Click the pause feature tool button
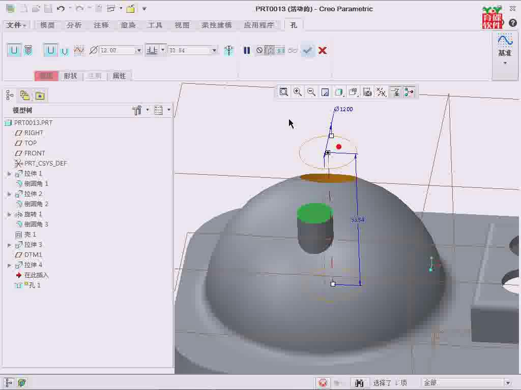Viewport: 521px width, 390px height. (247, 50)
